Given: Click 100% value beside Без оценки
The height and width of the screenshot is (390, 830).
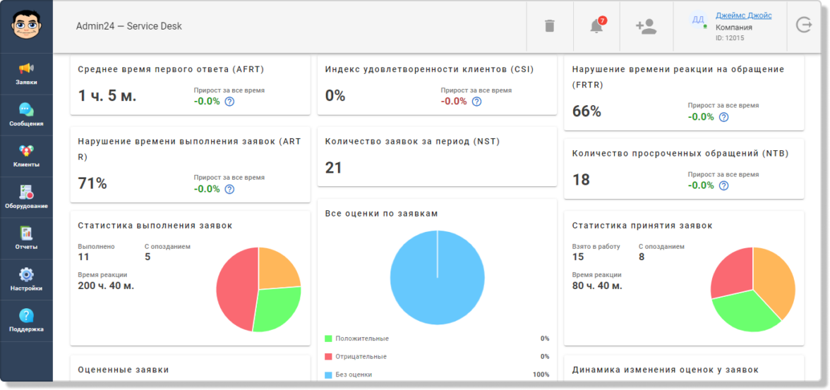Looking at the screenshot, I should point(541,374).
